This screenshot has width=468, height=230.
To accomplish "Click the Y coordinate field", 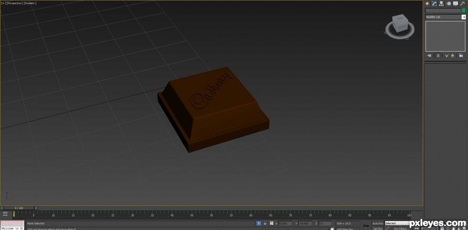I will click(x=305, y=223).
